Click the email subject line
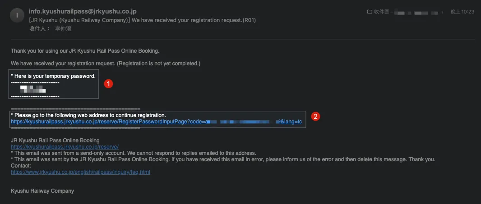Image resolution: width=481 pixels, height=204 pixels. click(142, 20)
